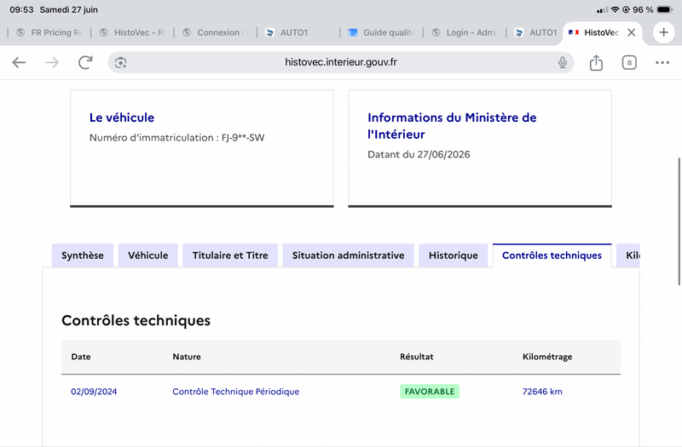Open the browser three-dots menu

pos(662,62)
